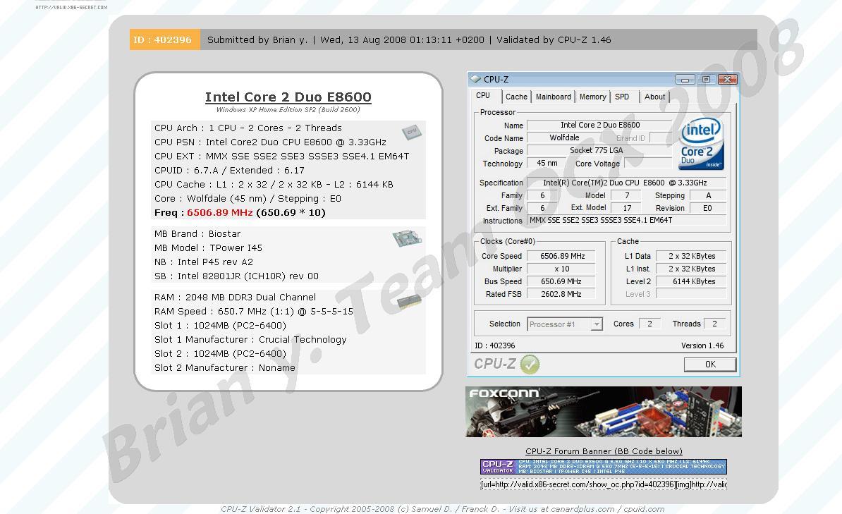Click the Bus Speed 650.69 MHz field
Viewport: 842px width, 514px height.
(561, 281)
